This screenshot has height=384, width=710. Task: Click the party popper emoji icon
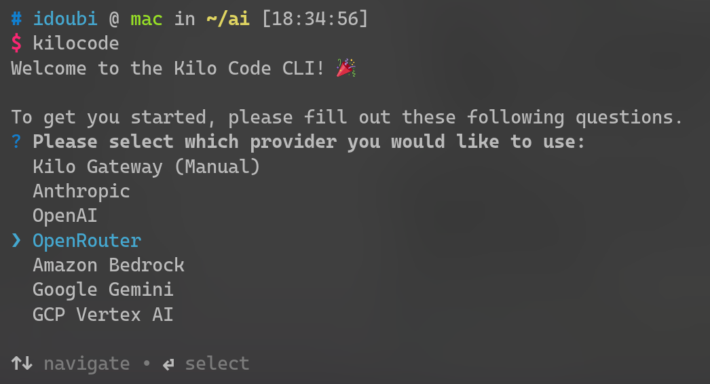coord(346,69)
